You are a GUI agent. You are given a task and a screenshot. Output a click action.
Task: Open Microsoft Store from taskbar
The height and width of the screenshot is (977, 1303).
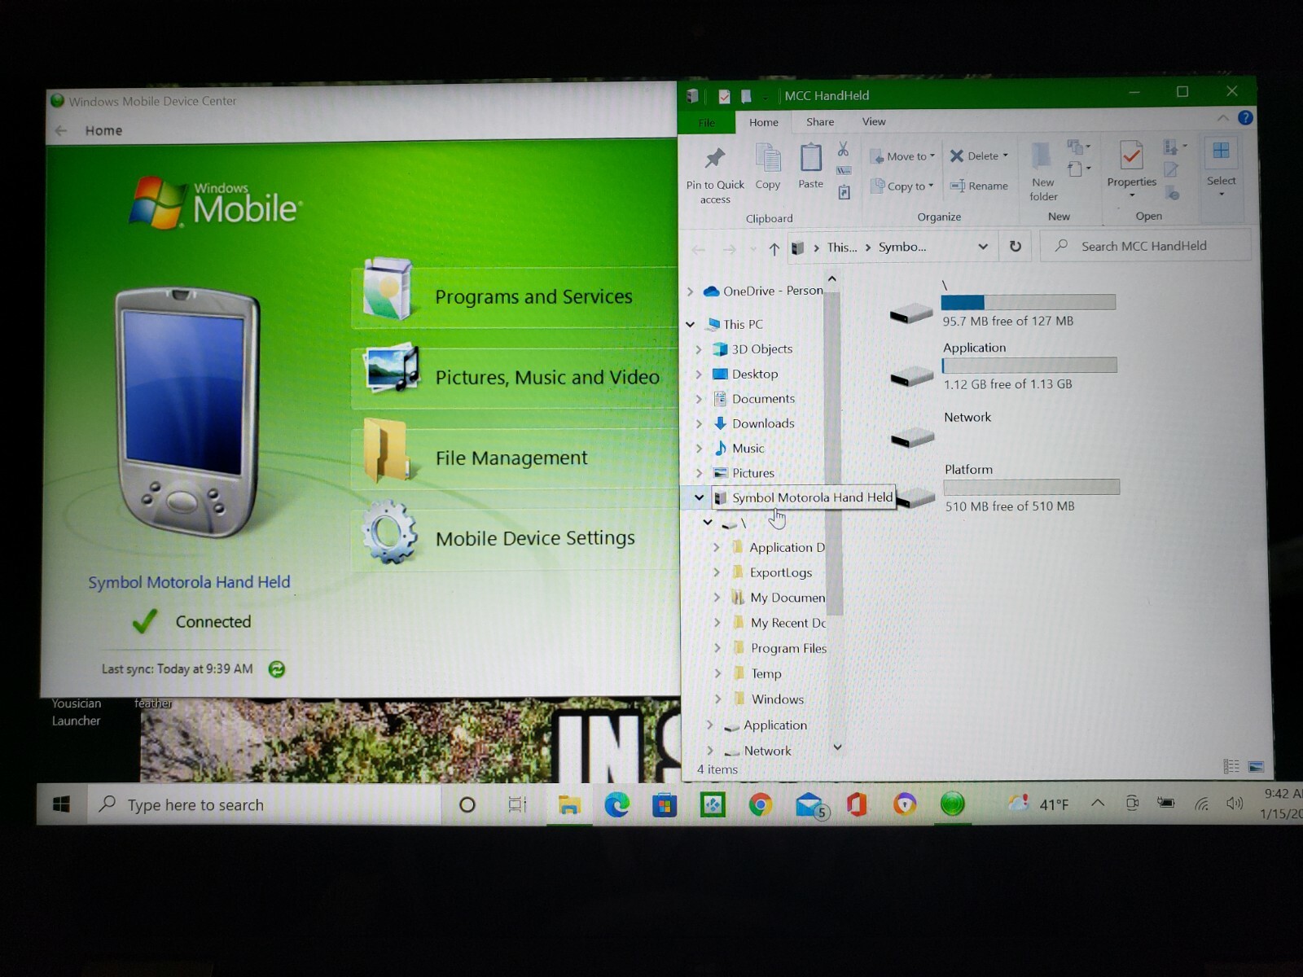pos(665,805)
